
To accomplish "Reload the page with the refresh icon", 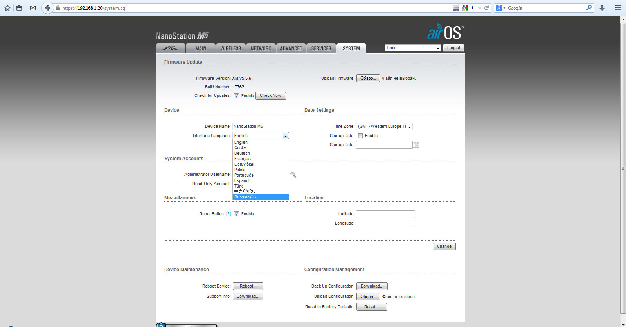I will [x=487, y=8].
